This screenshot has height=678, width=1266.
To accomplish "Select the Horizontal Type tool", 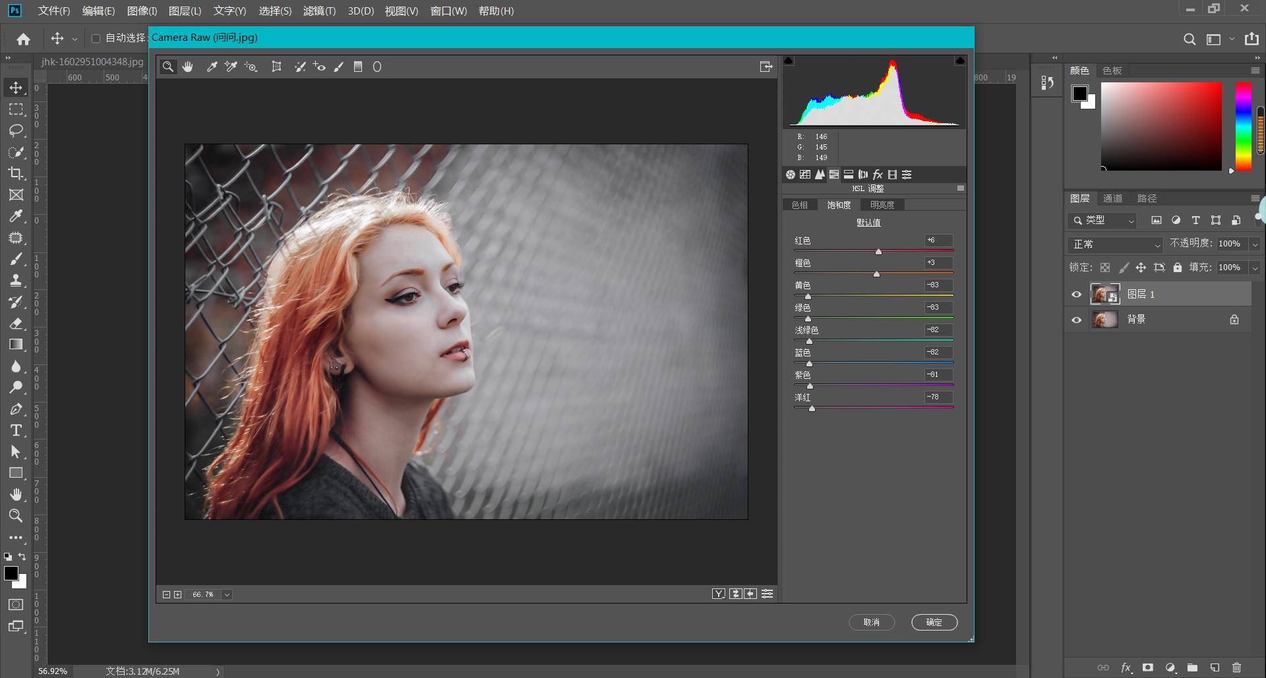I will pos(16,430).
